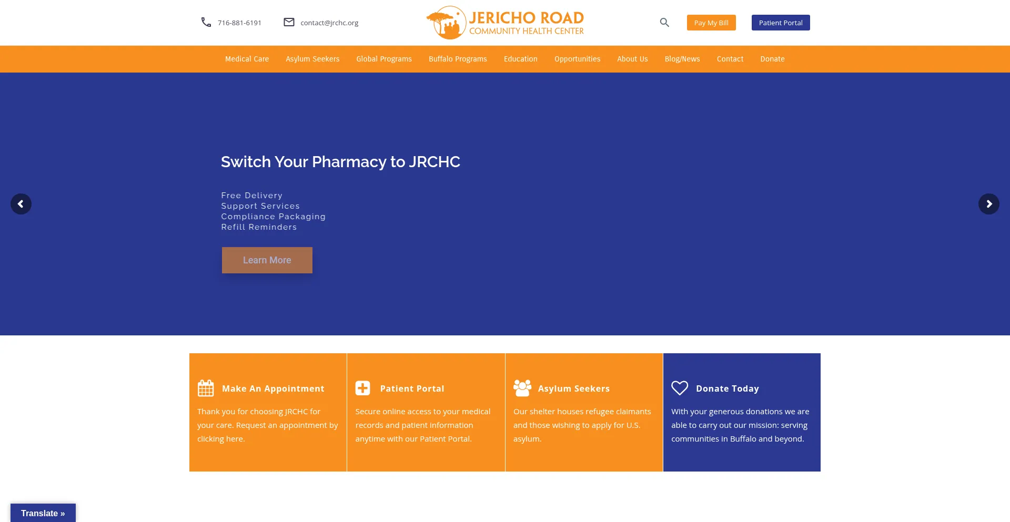Click the contact@jrchc.org email link
The height and width of the screenshot is (522, 1010).
pos(329,23)
